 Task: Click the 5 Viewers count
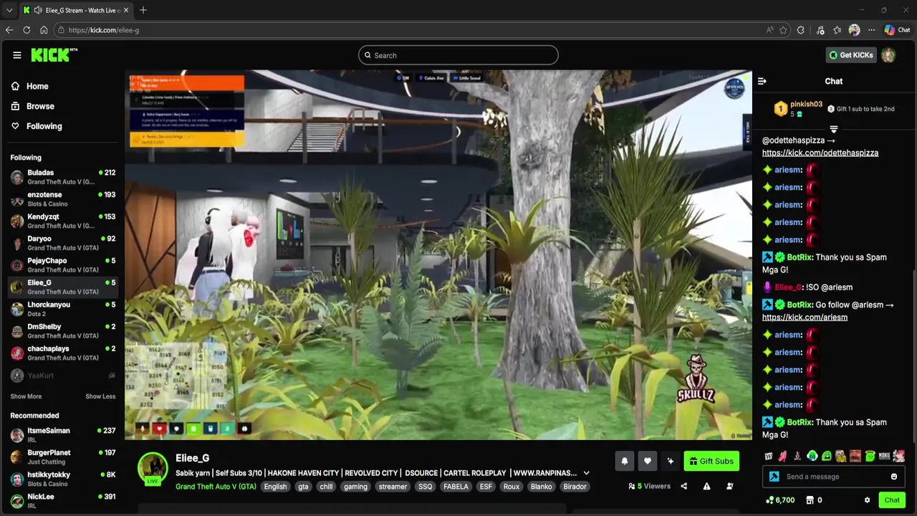click(x=649, y=486)
